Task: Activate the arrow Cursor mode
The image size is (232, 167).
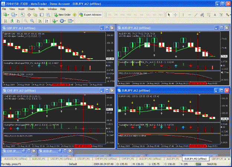Action: [169, 14]
